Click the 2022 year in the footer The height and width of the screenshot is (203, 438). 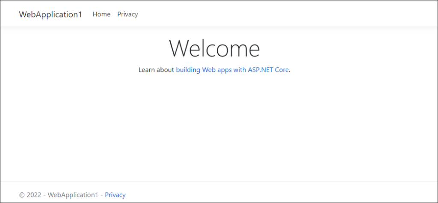(x=33, y=195)
